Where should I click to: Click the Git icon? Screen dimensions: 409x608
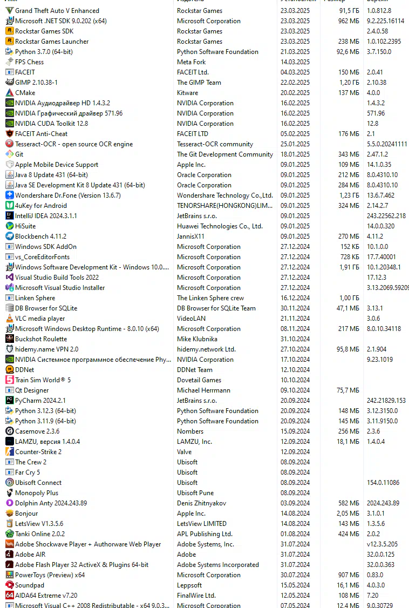[9, 154]
